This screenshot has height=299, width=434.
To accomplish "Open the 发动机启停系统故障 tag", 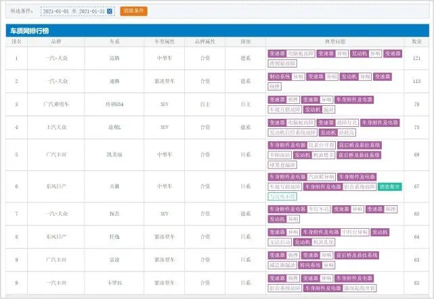I will tap(292, 133).
